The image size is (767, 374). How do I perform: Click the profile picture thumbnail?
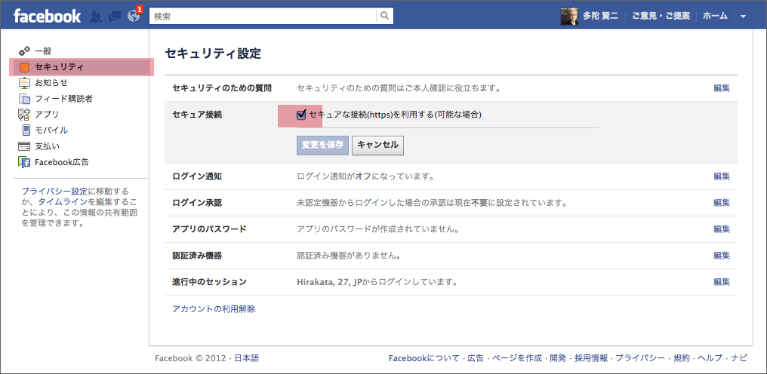click(x=569, y=16)
